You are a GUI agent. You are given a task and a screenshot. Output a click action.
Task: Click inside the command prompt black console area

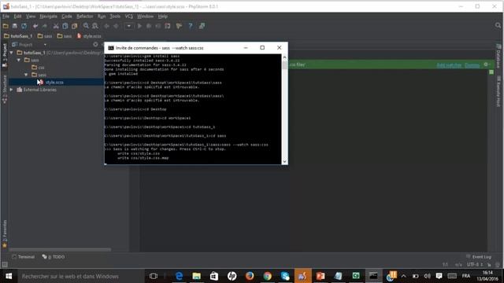[193, 109]
